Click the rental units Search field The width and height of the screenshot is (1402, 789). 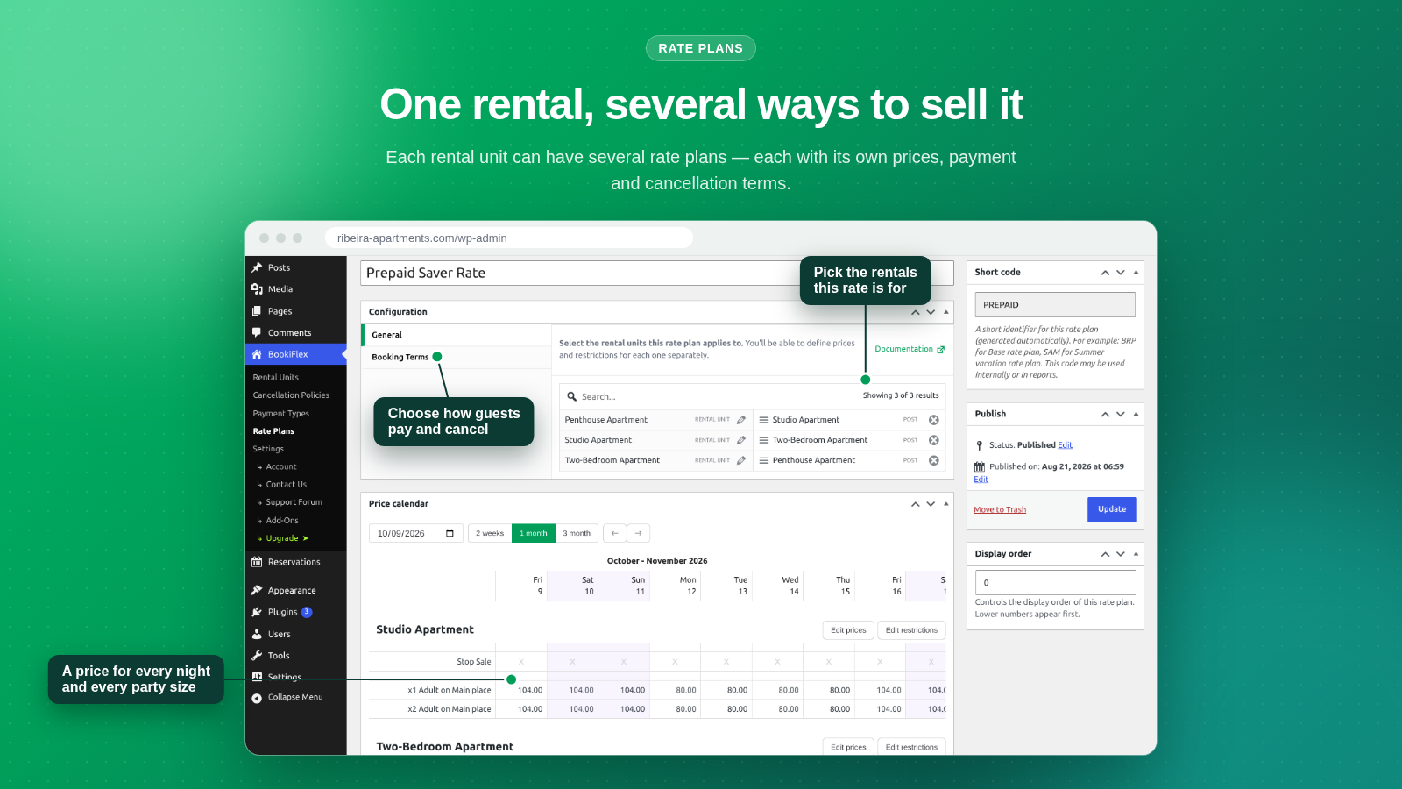pos(710,396)
